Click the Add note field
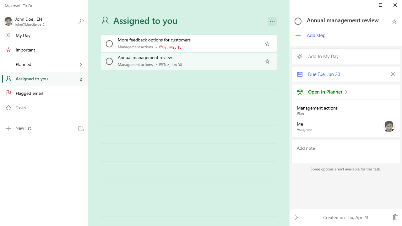Screen dimensions: 402x226 click(x=345, y=152)
